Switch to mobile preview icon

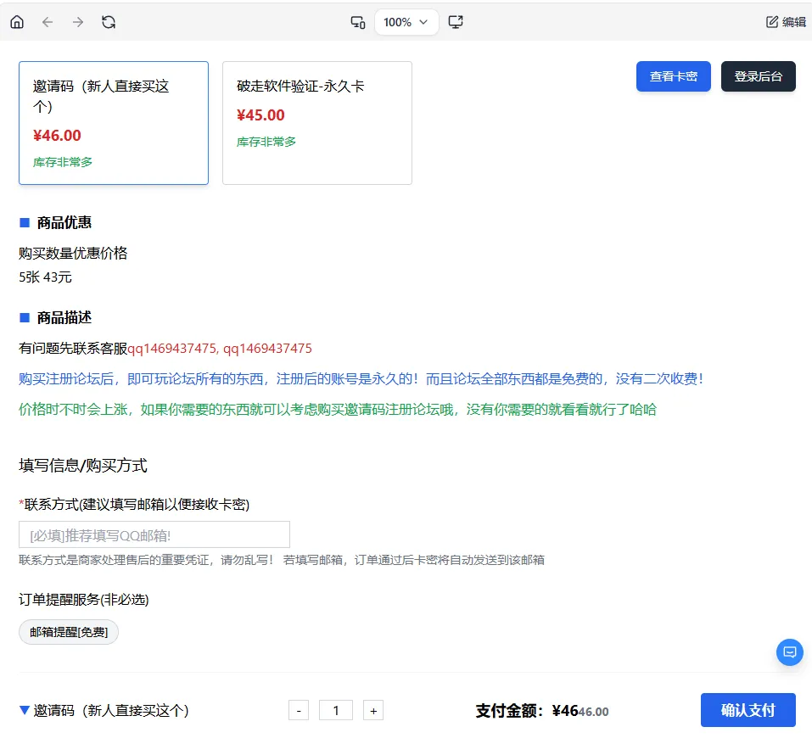(x=357, y=23)
